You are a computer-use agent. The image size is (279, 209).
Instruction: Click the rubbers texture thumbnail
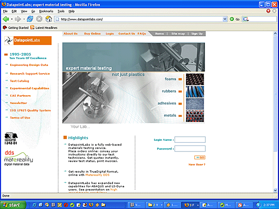[x=195, y=91]
